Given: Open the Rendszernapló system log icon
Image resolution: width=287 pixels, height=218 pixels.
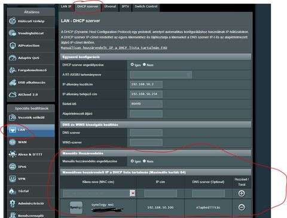Looking at the screenshot, I should [x=13, y=216].
